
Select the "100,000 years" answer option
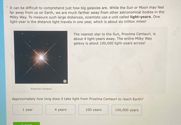[127, 110]
